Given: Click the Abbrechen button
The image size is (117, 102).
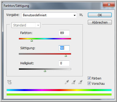Looking at the screenshot, I should pos(100,22).
